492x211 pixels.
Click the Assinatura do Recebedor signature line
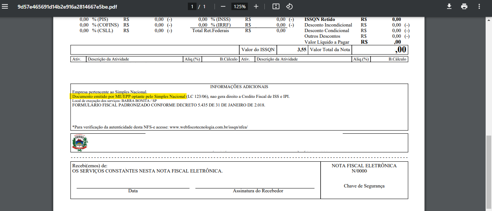[255, 188]
